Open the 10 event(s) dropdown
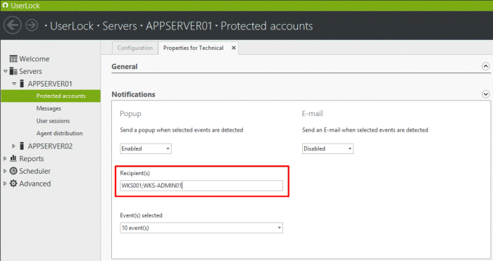The height and width of the screenshot is (261, 493). [201, 228]
